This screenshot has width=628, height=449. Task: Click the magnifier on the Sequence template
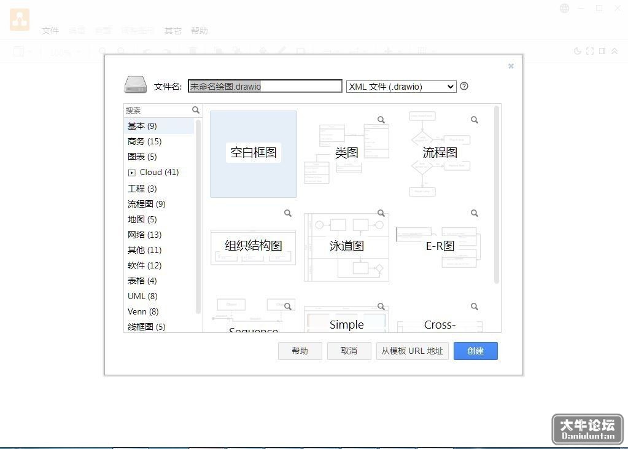[287, 306]
